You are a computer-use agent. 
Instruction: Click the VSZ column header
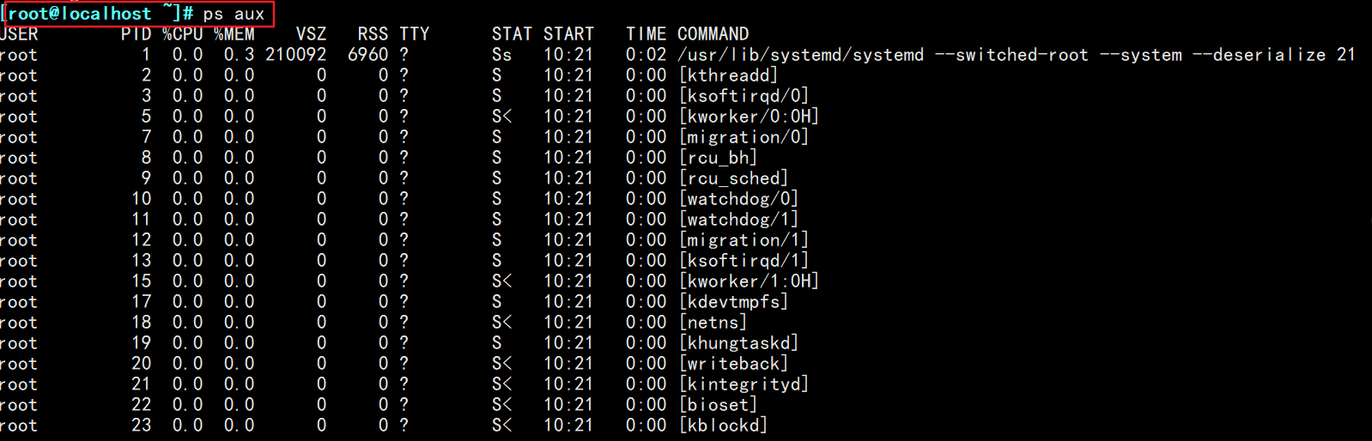(311, 34)
